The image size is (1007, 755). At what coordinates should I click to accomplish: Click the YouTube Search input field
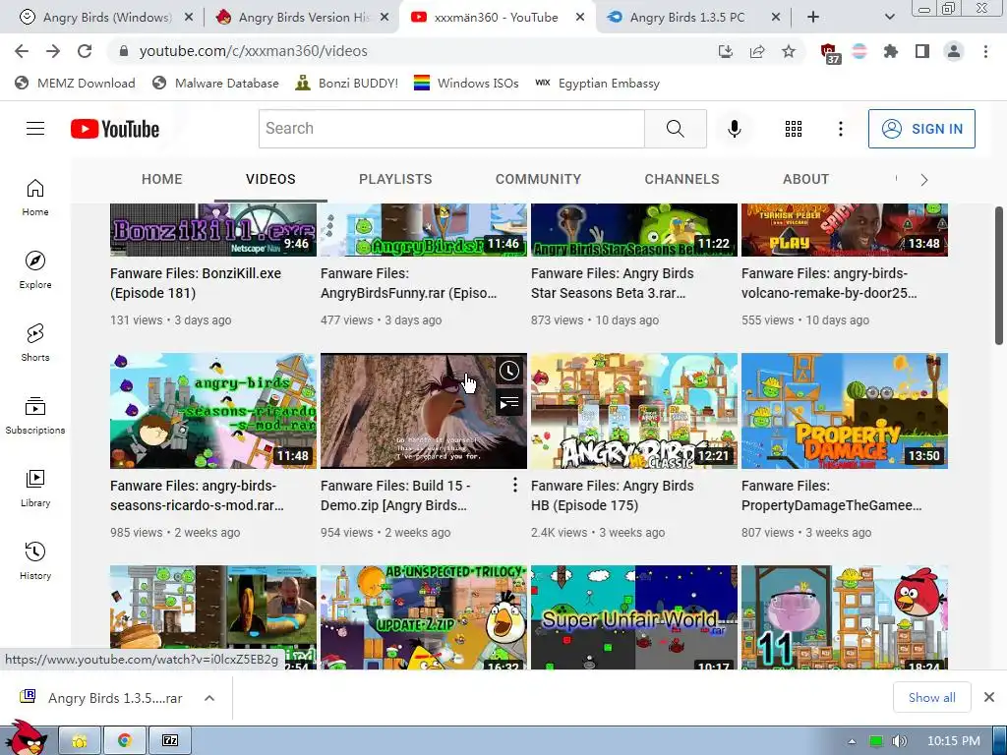click(451, 129)
